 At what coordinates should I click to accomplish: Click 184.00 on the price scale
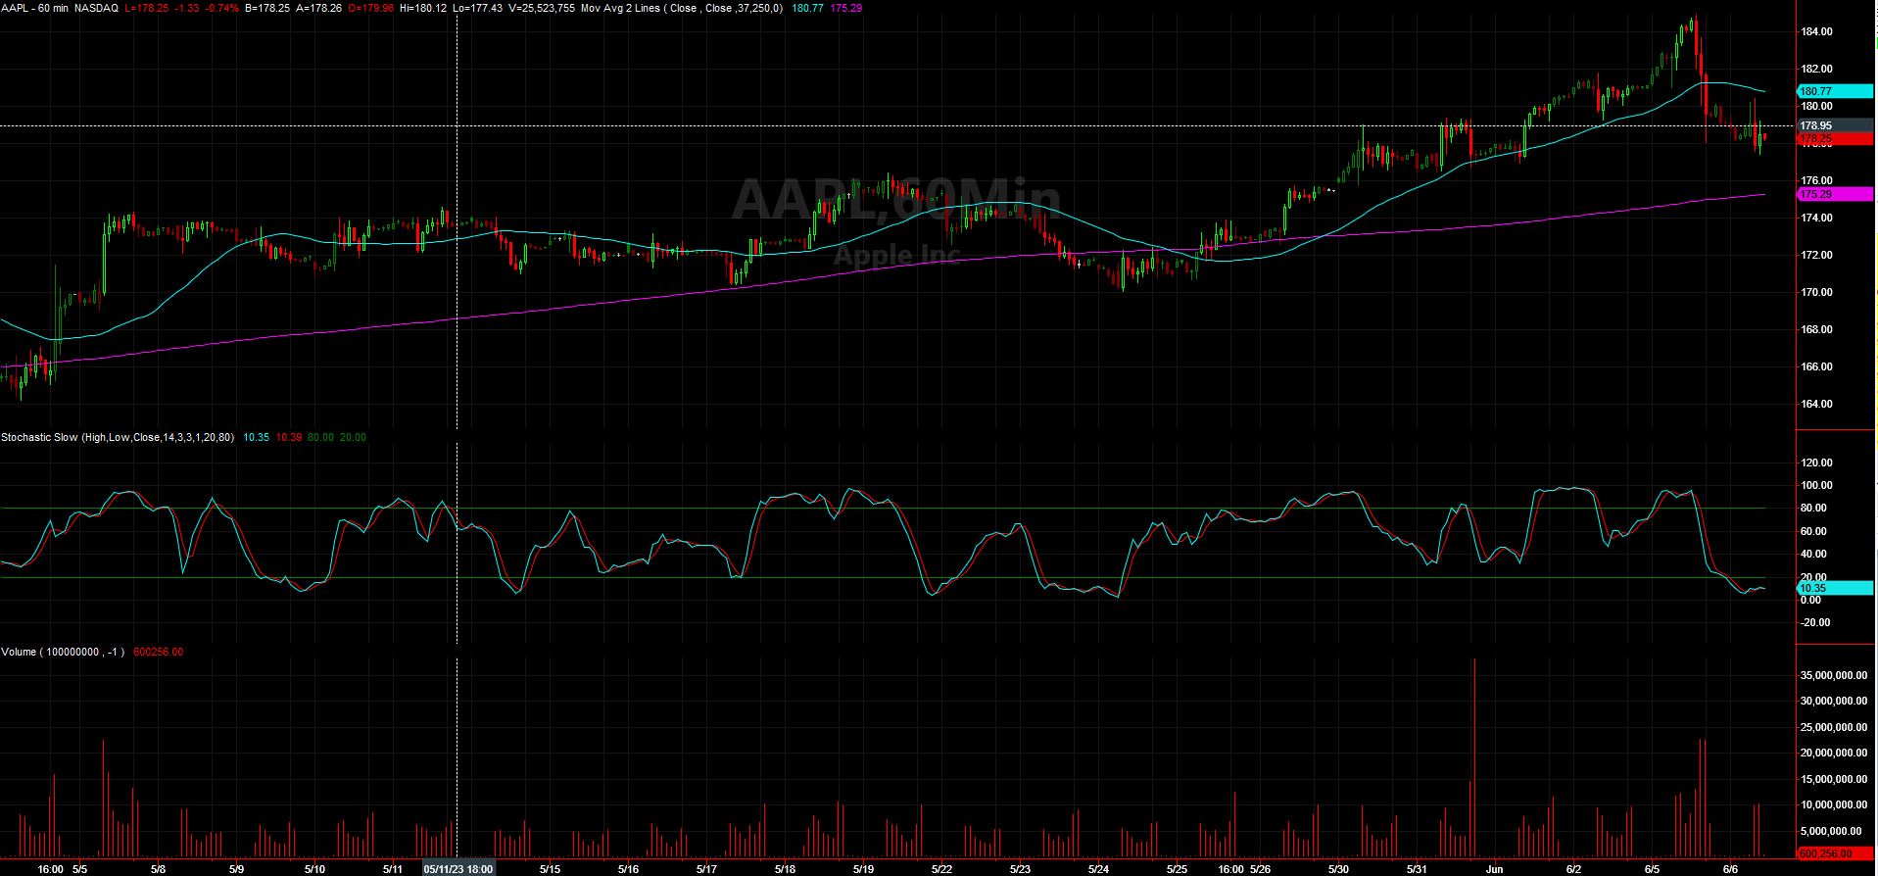[x=1816, y=31]
